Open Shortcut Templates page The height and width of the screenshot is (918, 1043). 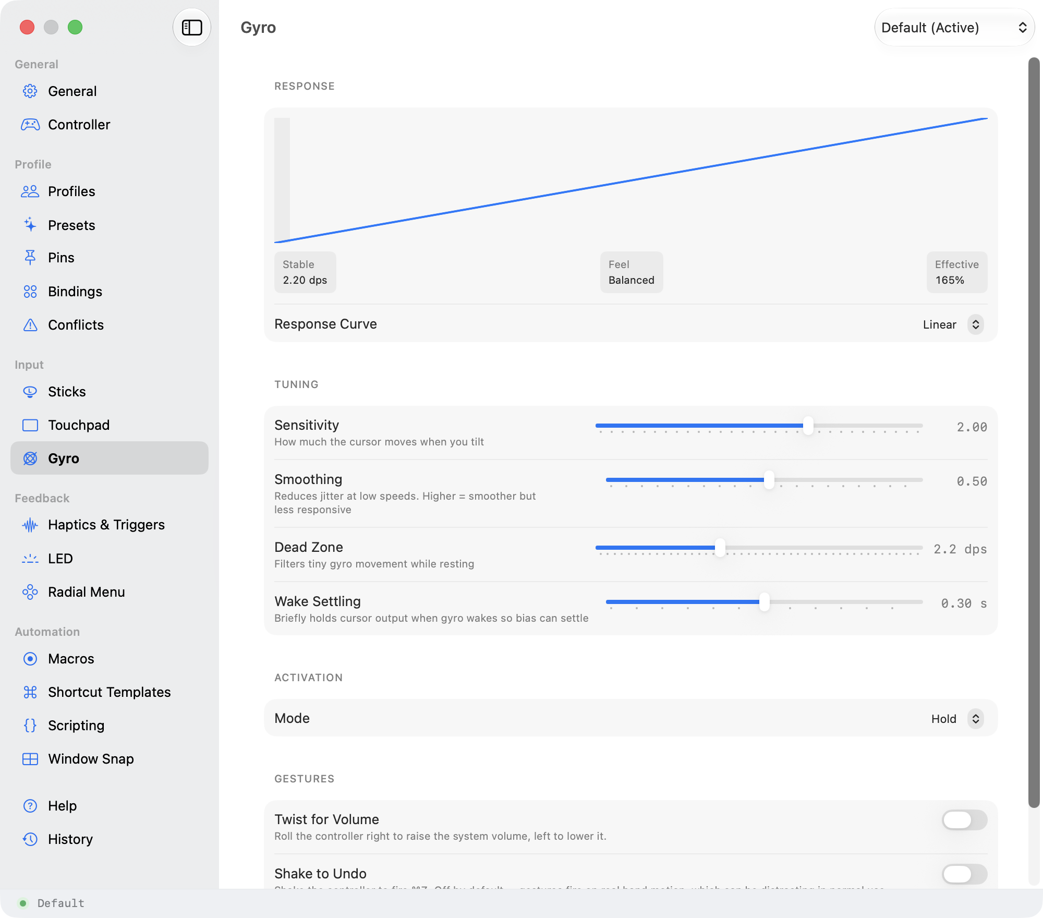click(110, 692)
